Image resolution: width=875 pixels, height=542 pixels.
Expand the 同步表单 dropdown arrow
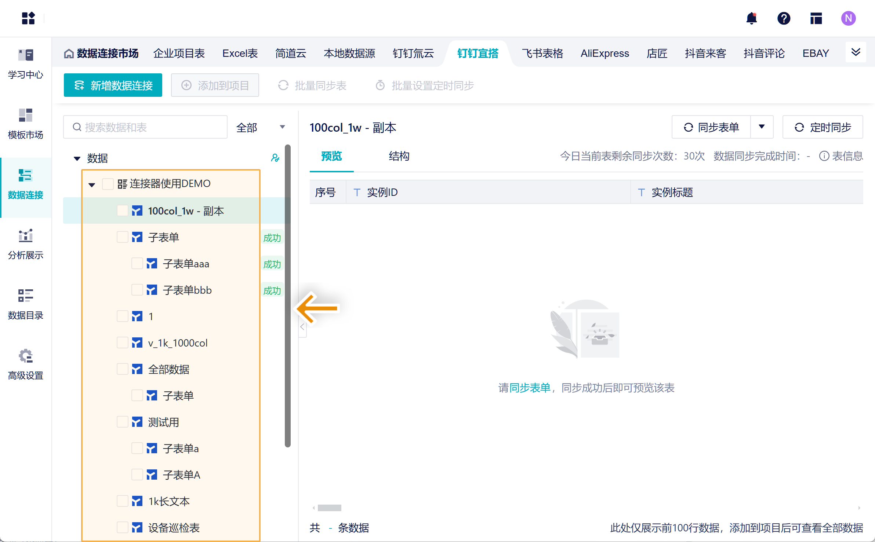click(x=762, y=127)
